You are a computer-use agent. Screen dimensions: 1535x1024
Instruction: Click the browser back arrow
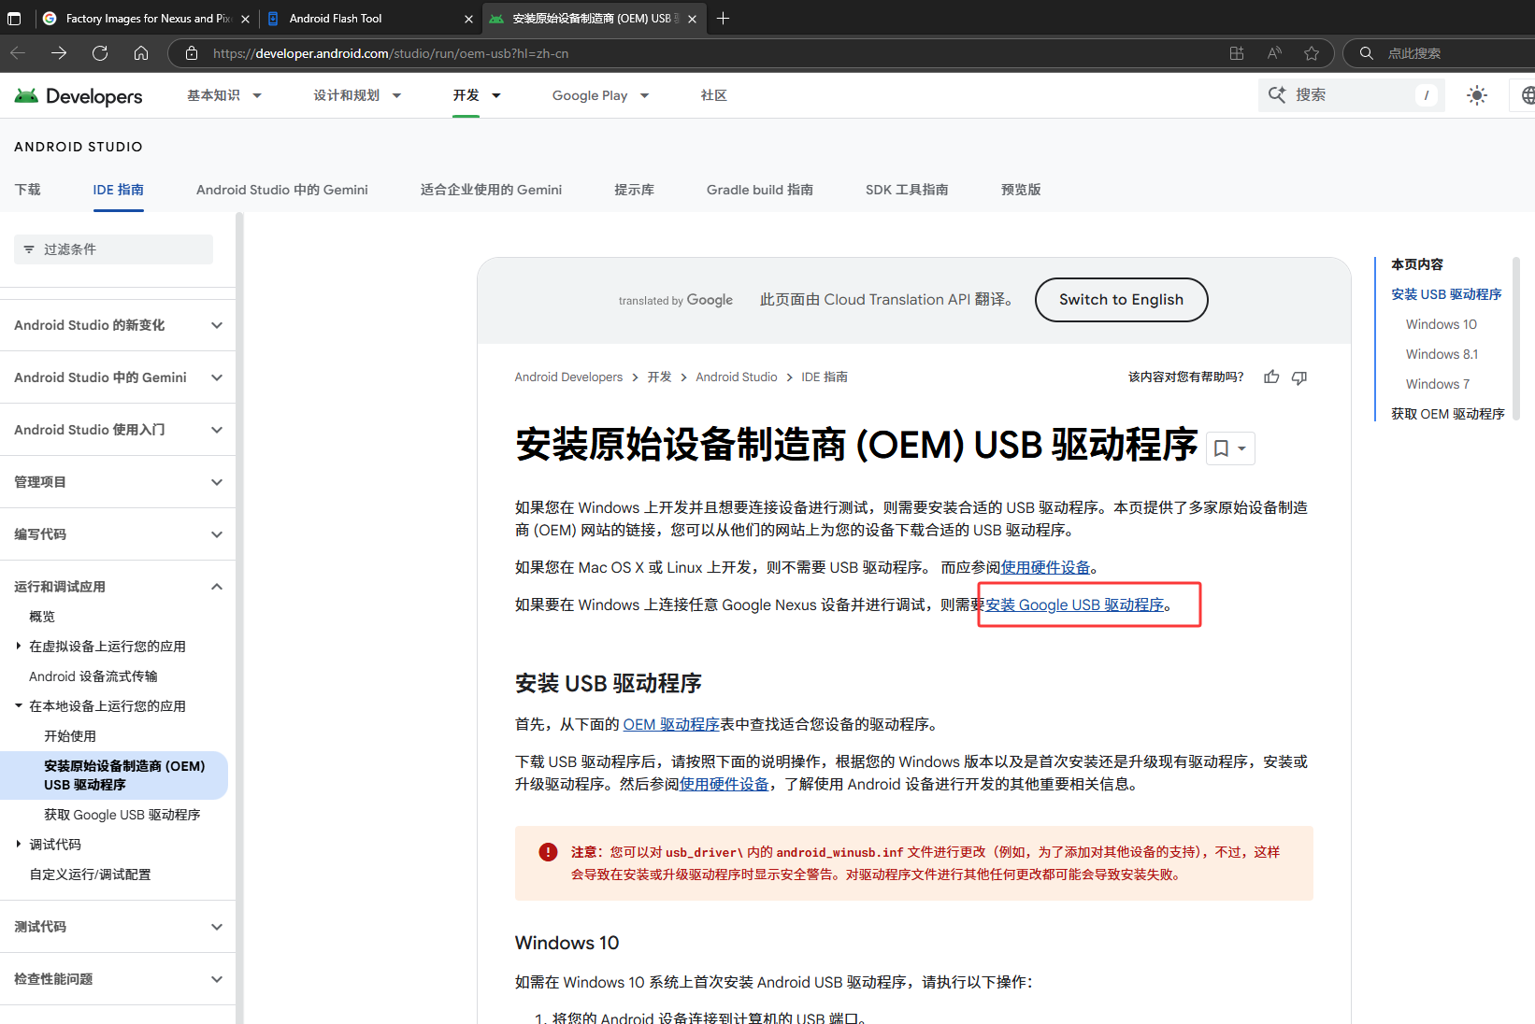pyautogui.click(x=18, y=53)
